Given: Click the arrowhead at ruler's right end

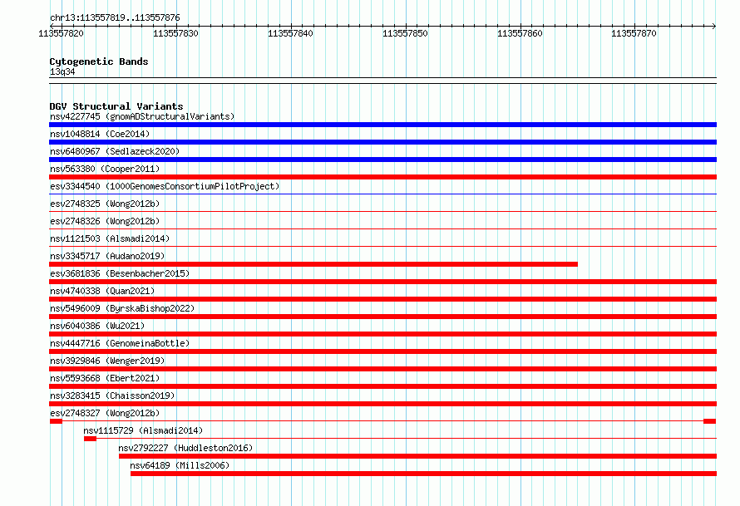Looking at the screenshot, I should click(x=713, y=26).
